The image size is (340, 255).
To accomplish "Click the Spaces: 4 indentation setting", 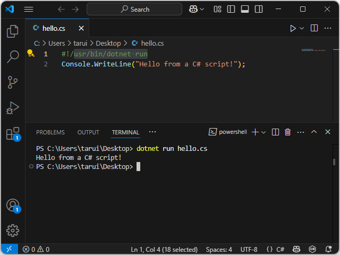I will click(x=219, y=249).
